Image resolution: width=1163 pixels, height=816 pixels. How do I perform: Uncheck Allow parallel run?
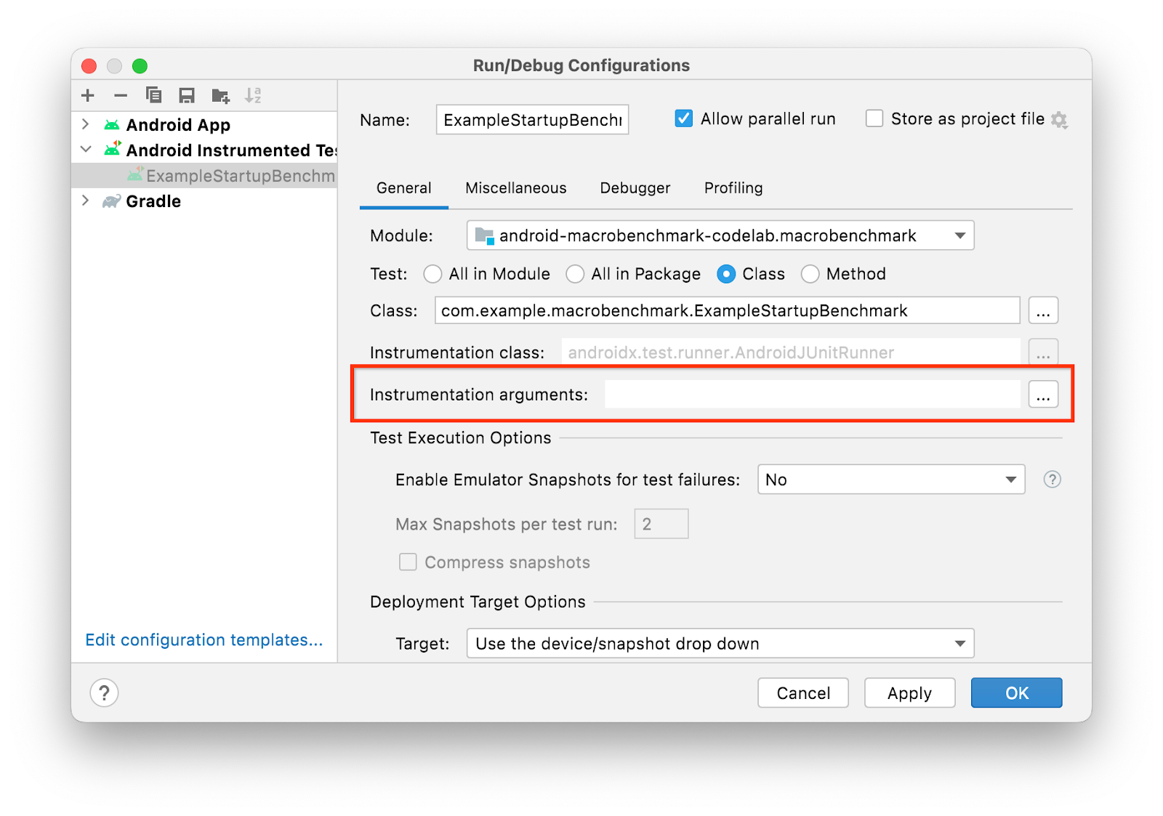[x=683, y=118]
